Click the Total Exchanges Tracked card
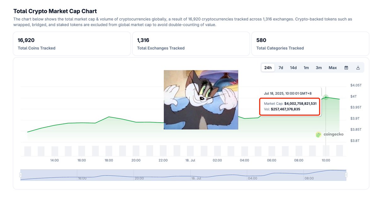 tap(191, 44)
